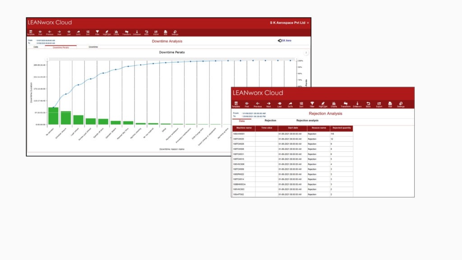Click the Rejected quantity column header

[x=342, y=128]
